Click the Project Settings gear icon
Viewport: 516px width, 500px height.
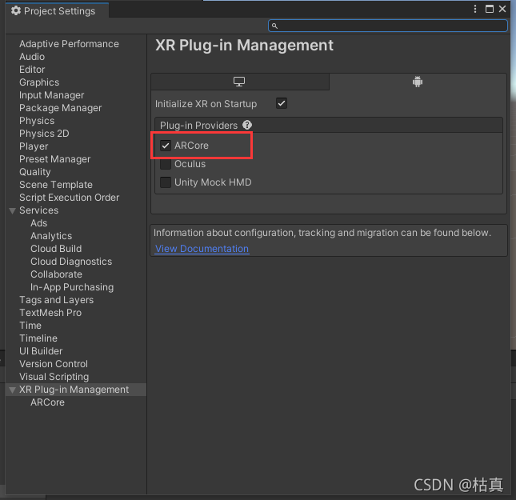pyautogui.click(x=16, y=11)
